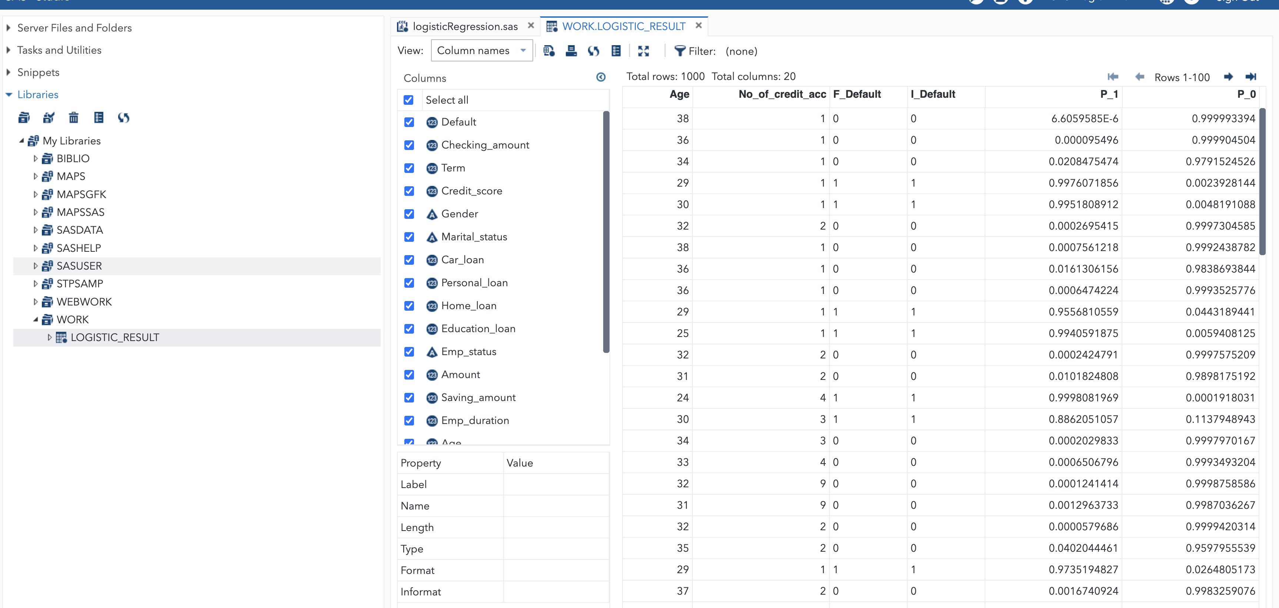Open the View Column names dropdown
The width and height of the screenshot is (1279, 608).
click(482, 51)
